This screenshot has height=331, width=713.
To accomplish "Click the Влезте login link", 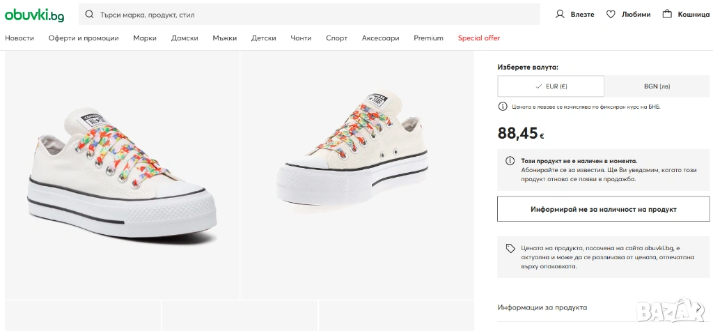I will [582, 15].
